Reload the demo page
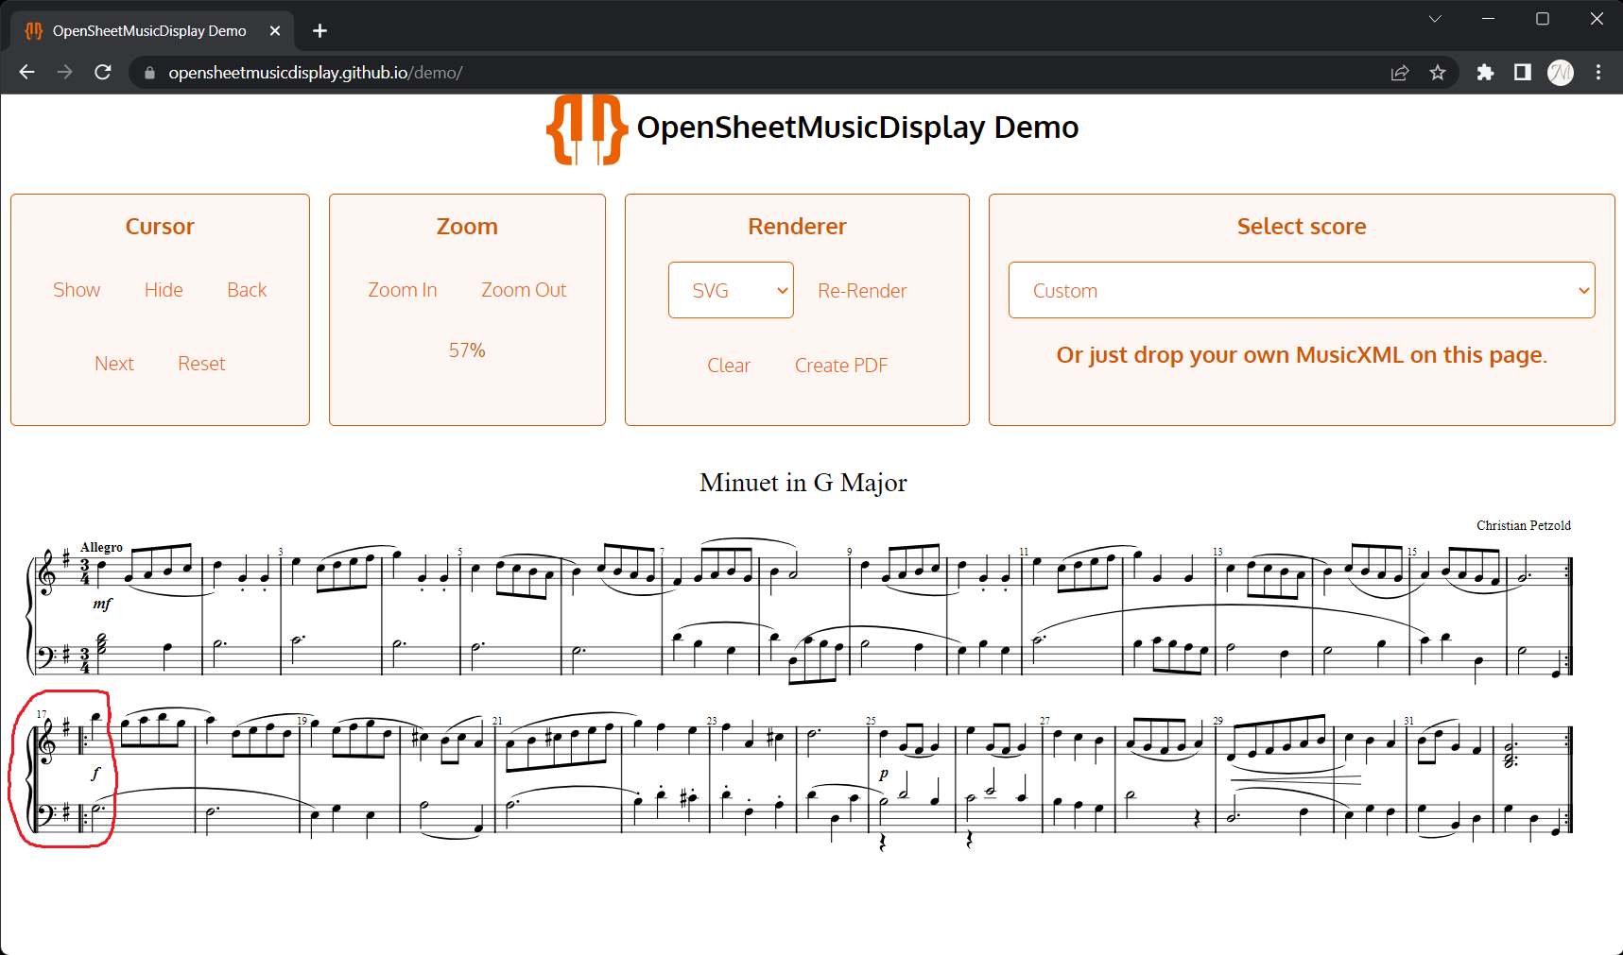Image resolution: width=1623 pixels, height=955 pixels. 103,72
